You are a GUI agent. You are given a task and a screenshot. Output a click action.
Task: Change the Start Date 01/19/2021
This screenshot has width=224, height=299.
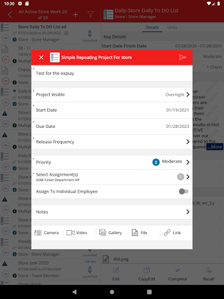pyautogui.click(x=112, y=110)
